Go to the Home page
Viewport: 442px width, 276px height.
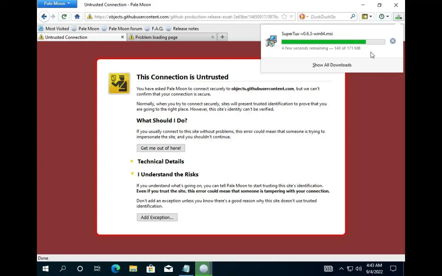(77, 17)
